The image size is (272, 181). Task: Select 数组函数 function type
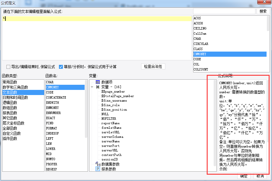23,108
